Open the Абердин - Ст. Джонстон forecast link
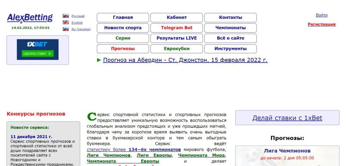 [x=185, y=60]
